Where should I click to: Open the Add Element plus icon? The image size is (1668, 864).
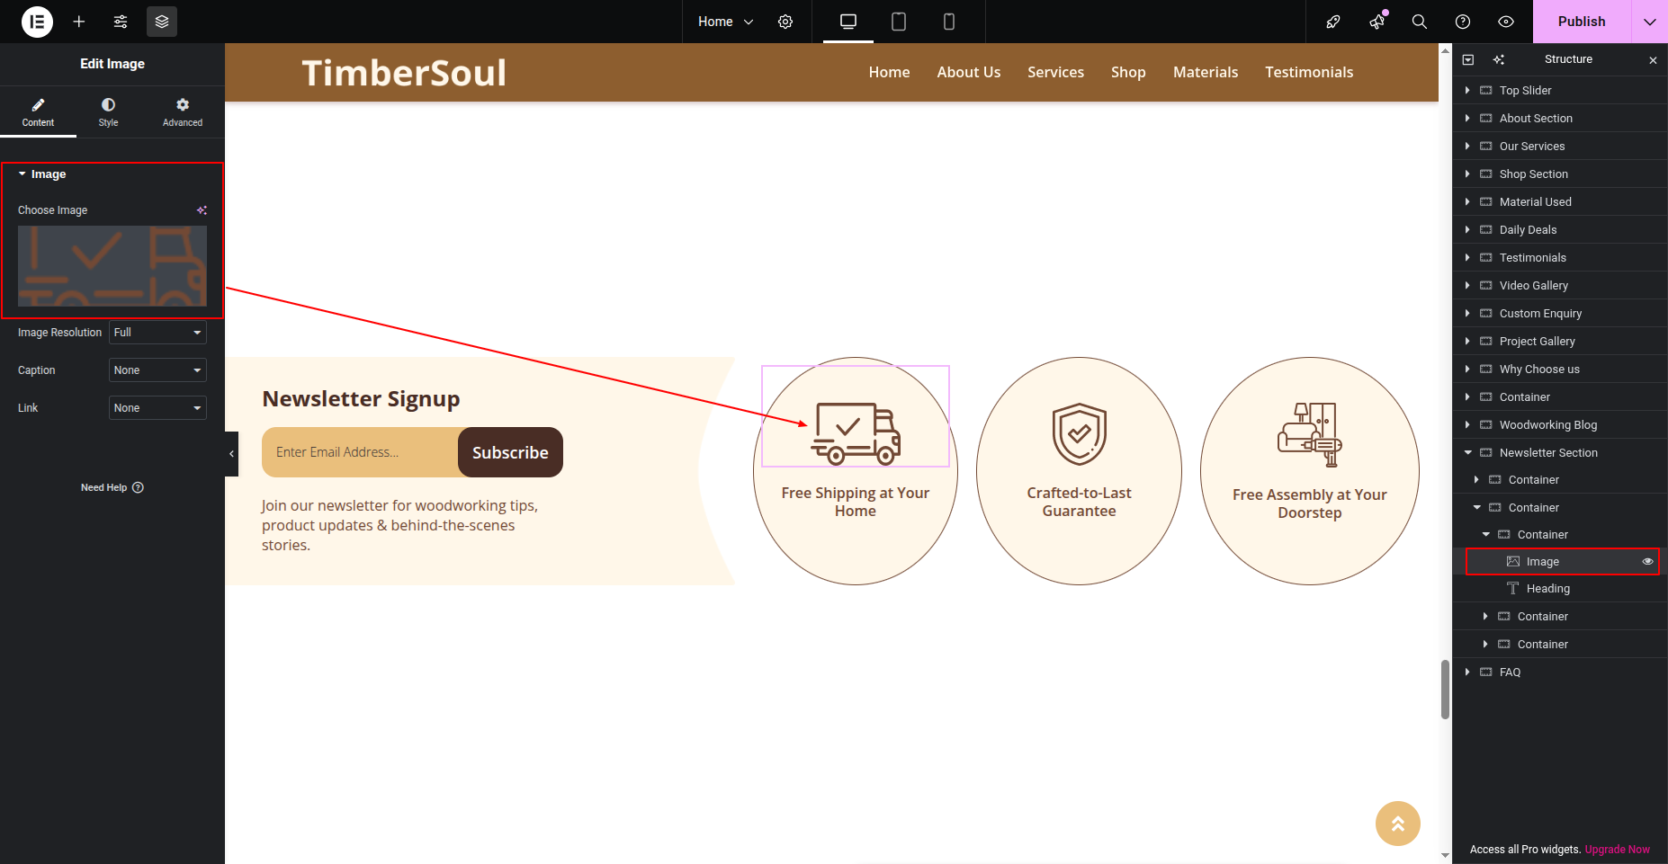point(79,22)
